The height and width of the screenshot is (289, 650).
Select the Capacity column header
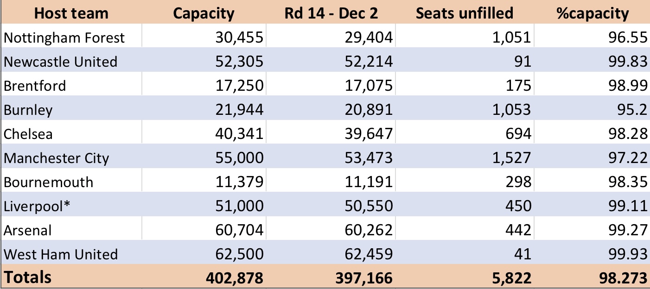[x=204, y=13]
